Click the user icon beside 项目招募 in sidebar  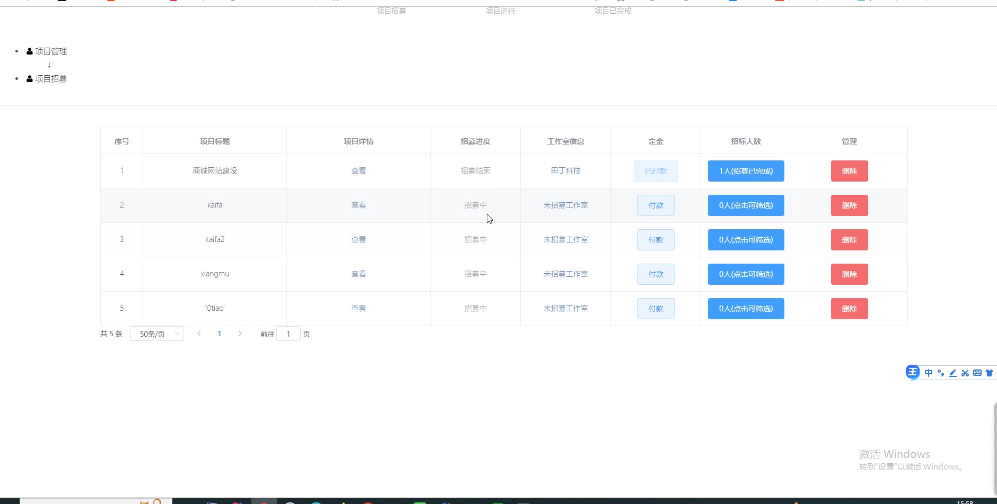[x=30, y=79]
